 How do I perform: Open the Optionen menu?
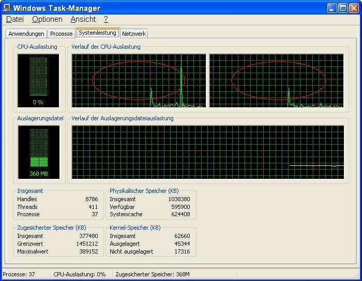coord(47,19)
